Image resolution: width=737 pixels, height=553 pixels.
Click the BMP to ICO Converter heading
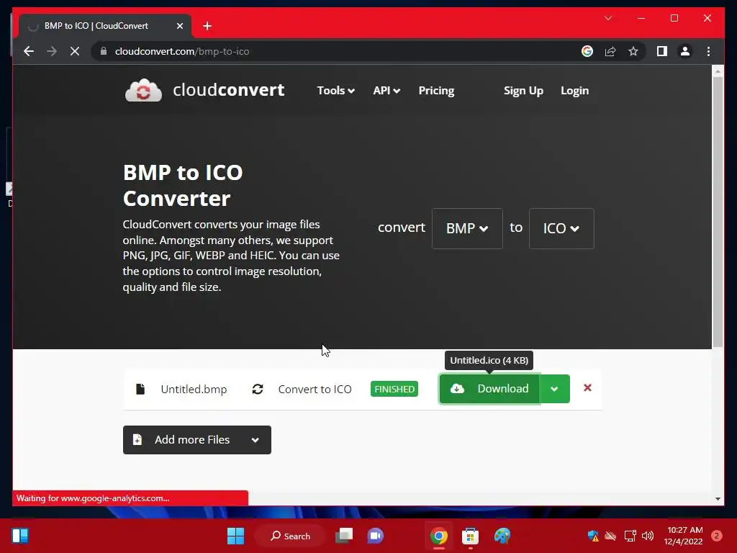[x=183, y=185]
